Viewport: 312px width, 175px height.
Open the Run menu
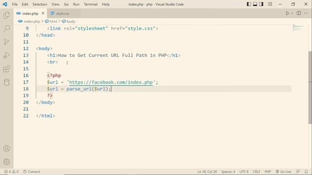(76, 4)
